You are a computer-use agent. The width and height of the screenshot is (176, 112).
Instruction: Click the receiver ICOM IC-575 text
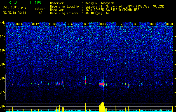tap(112, 10)
